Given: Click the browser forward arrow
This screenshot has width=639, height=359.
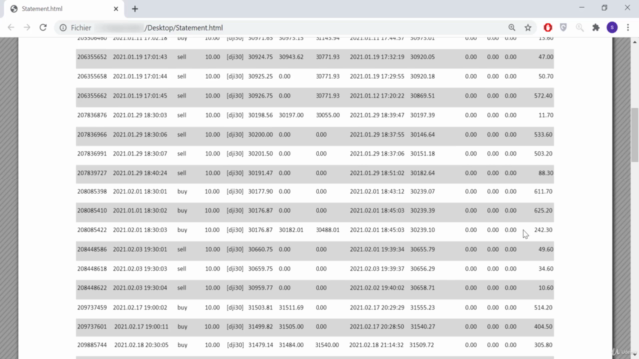Looking at the screenshot, I should coord(27,28).
